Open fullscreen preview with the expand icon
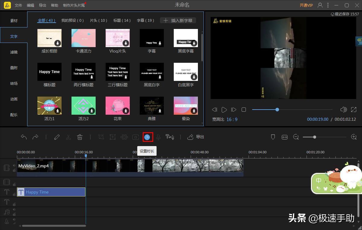362x230 pixels. pyautogui.click(x=354, y=110)
